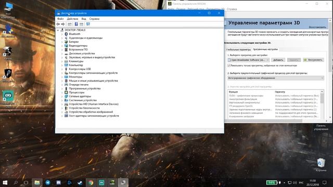Select the Bluetooth device category icon
Image resolution: width=333 pixels, height=187 pixels.
[66, 34]
